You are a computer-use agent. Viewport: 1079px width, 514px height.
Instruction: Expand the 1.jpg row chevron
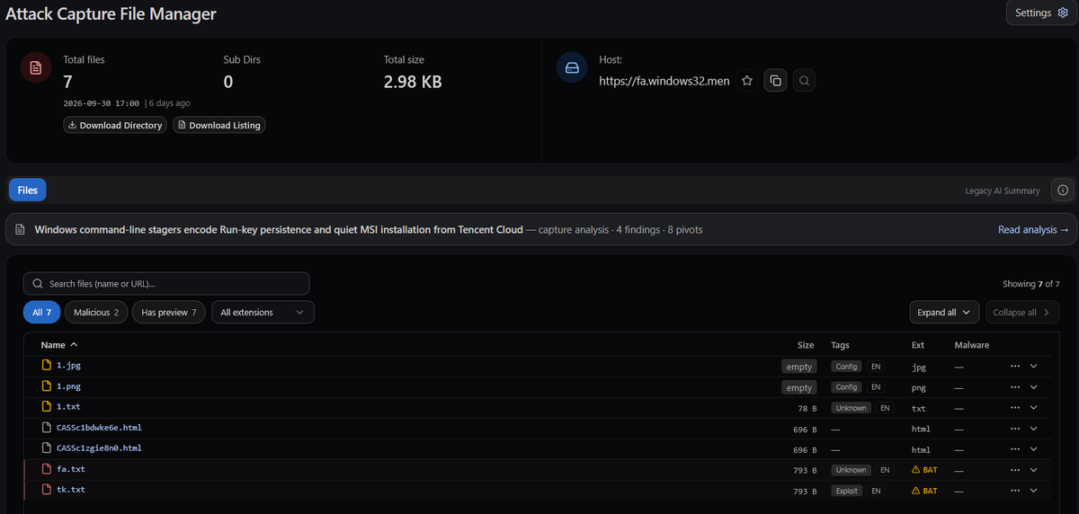point(1034,366)
